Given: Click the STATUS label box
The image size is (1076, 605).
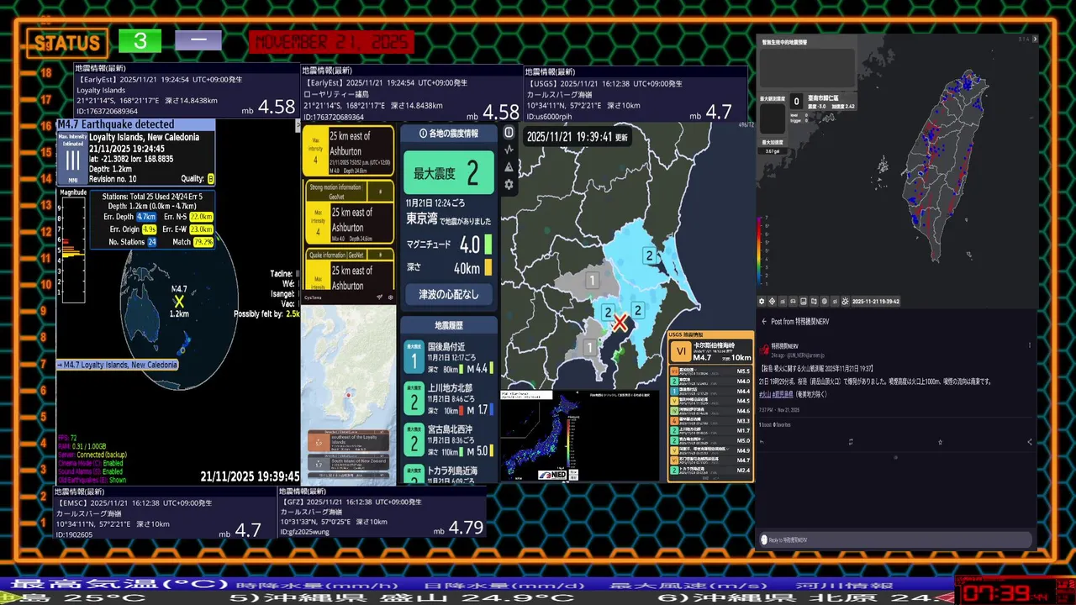Looking at the screenshot, I should (66, 43).
